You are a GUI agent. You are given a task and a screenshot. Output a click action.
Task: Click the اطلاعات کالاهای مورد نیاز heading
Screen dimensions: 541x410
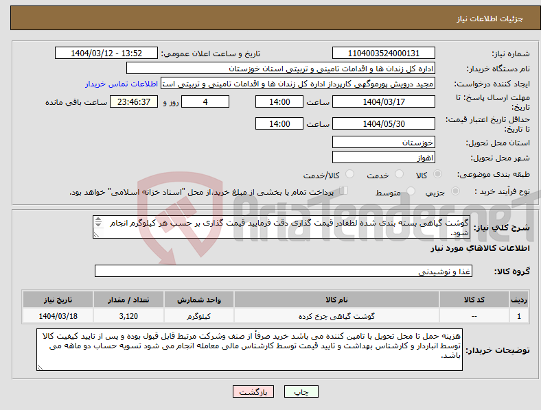point(480,248)
